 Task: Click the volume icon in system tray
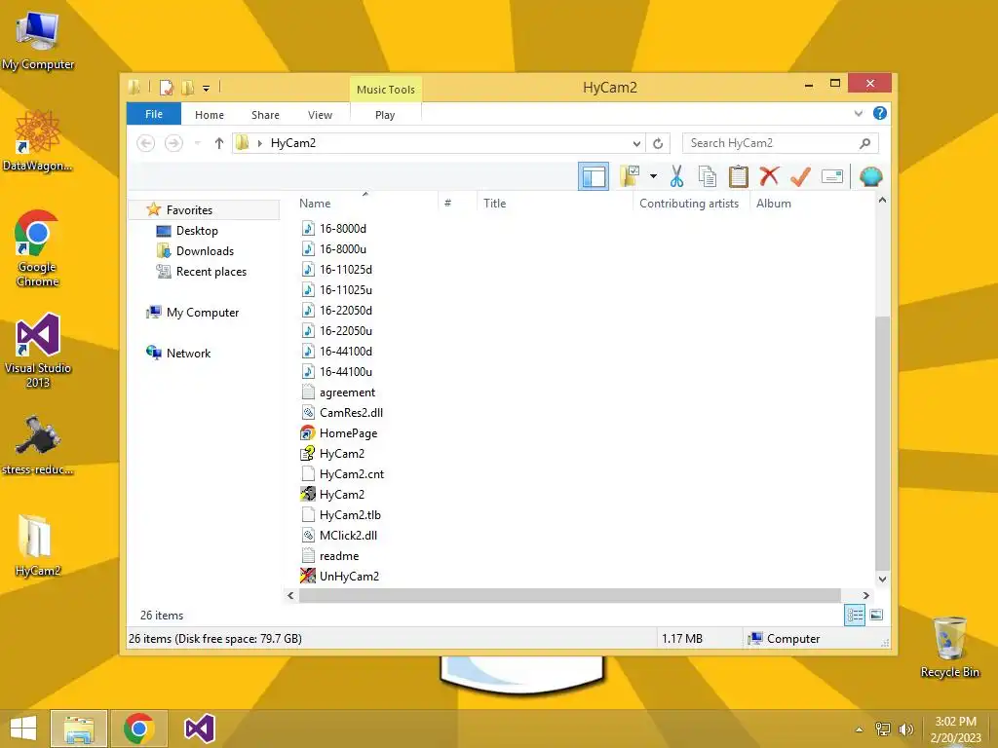(x=905, y=729)
